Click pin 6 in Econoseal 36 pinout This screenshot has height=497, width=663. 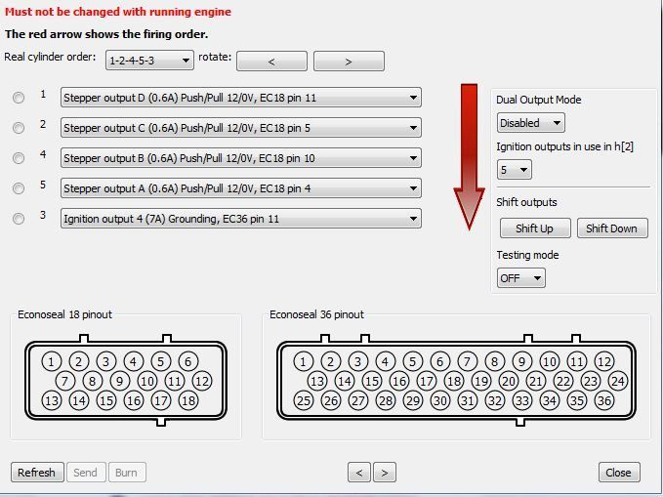(439, 361)
